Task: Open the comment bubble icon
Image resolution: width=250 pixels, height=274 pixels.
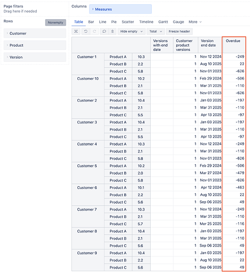Action: 104,31
